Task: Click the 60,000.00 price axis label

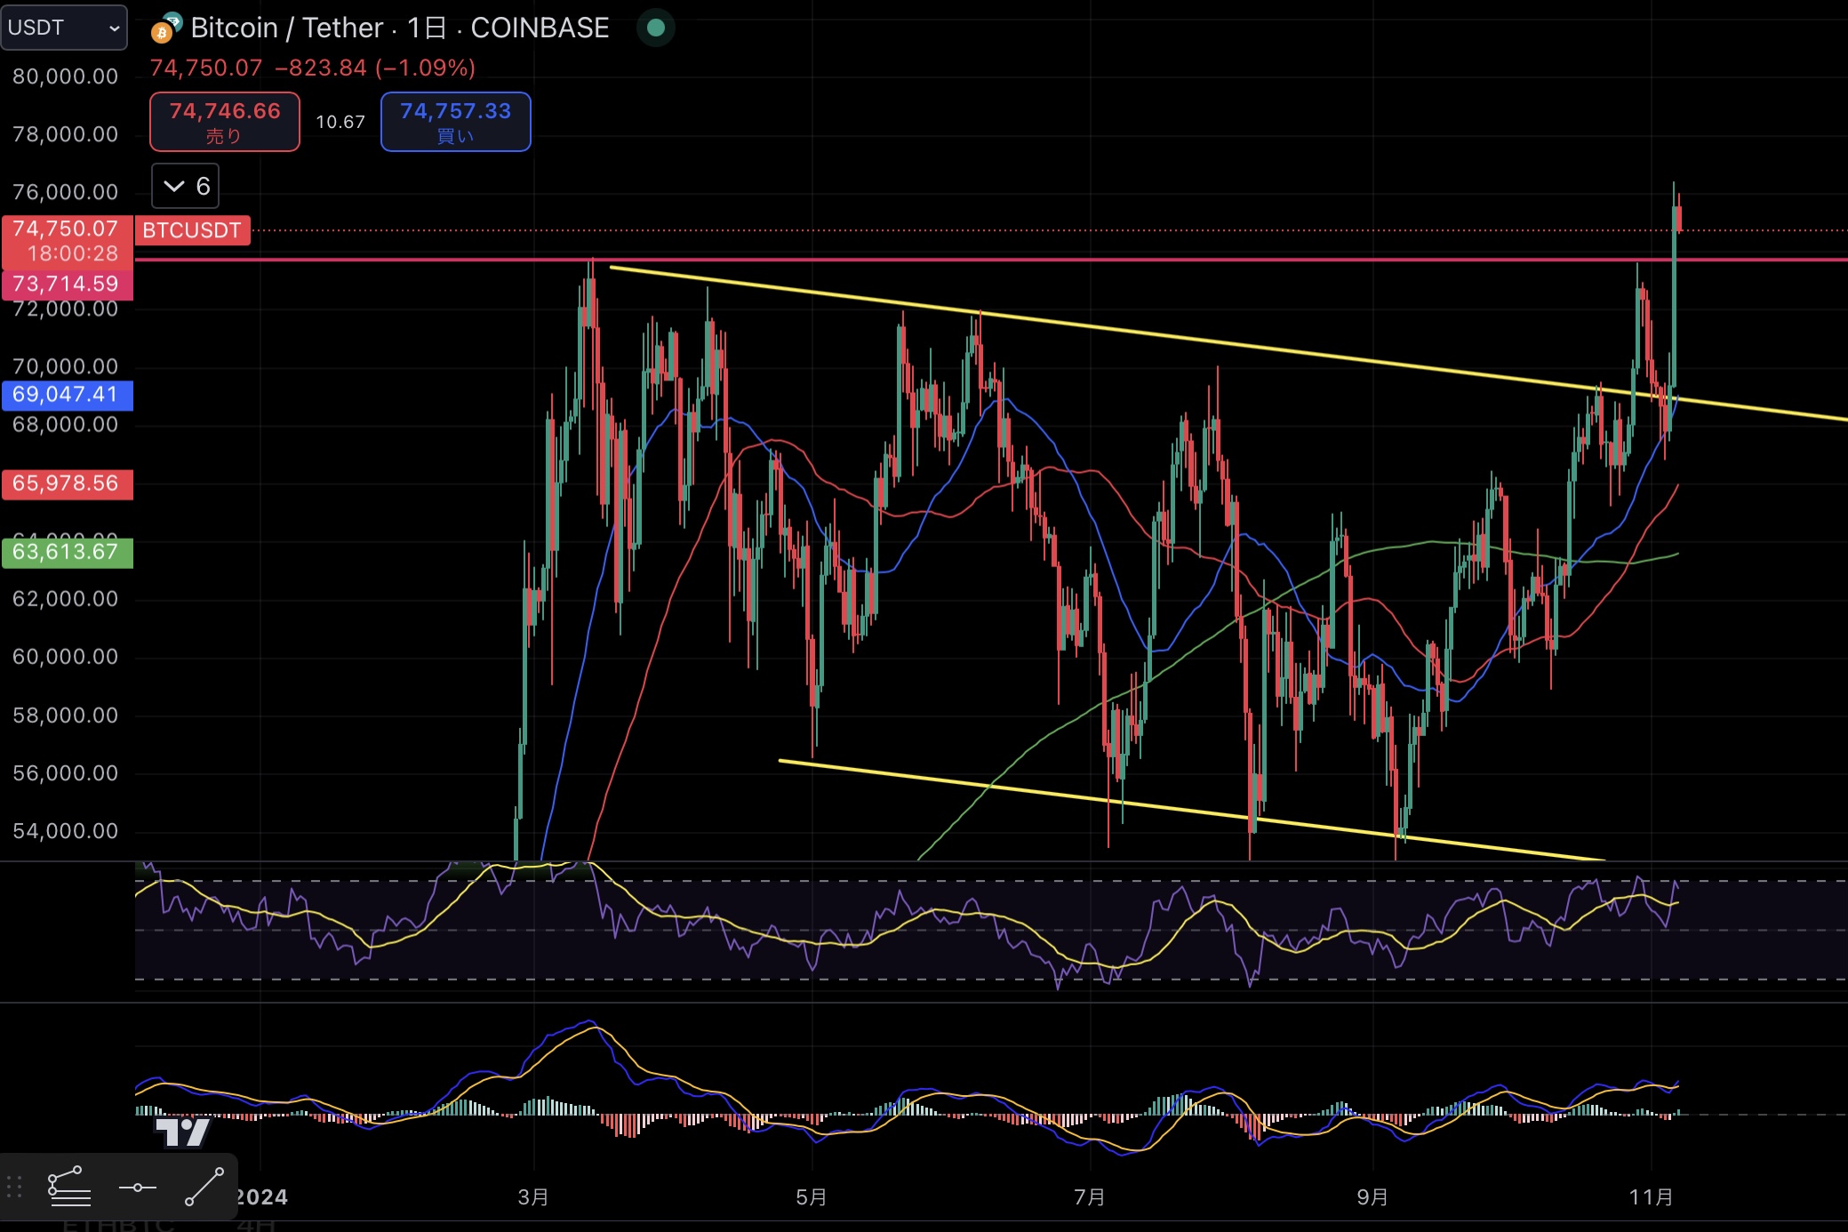Action: 65,657
